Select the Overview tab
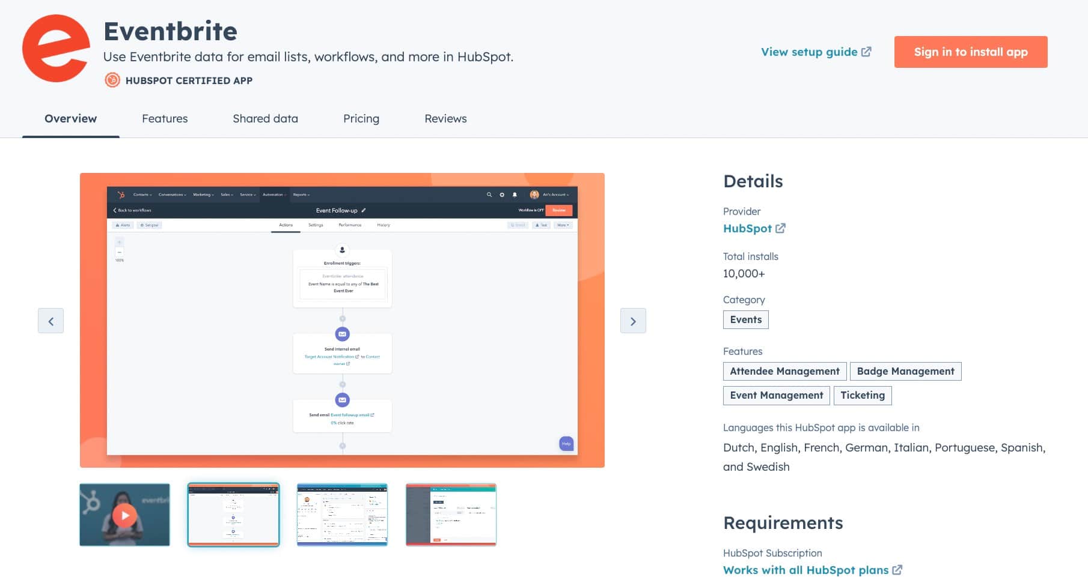 tap(70, 118)
